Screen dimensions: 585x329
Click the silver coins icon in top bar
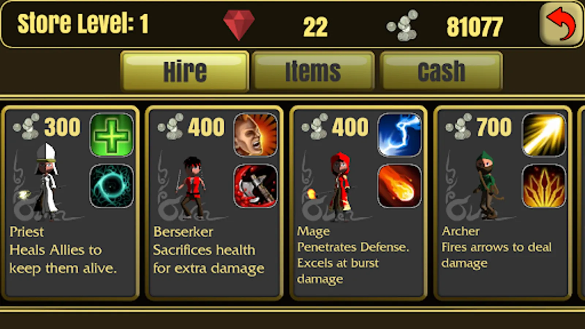pos(403,25)
